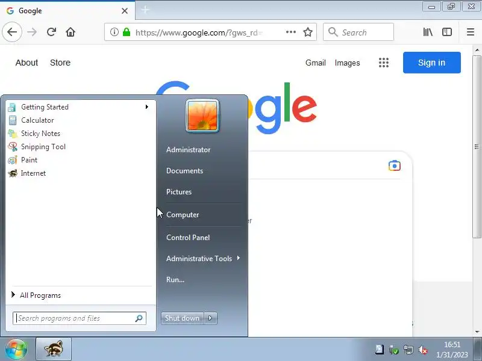This screenshot has width=482, height=361.
Task: Open a new tab with the plus icon
Action: (145, 10)
